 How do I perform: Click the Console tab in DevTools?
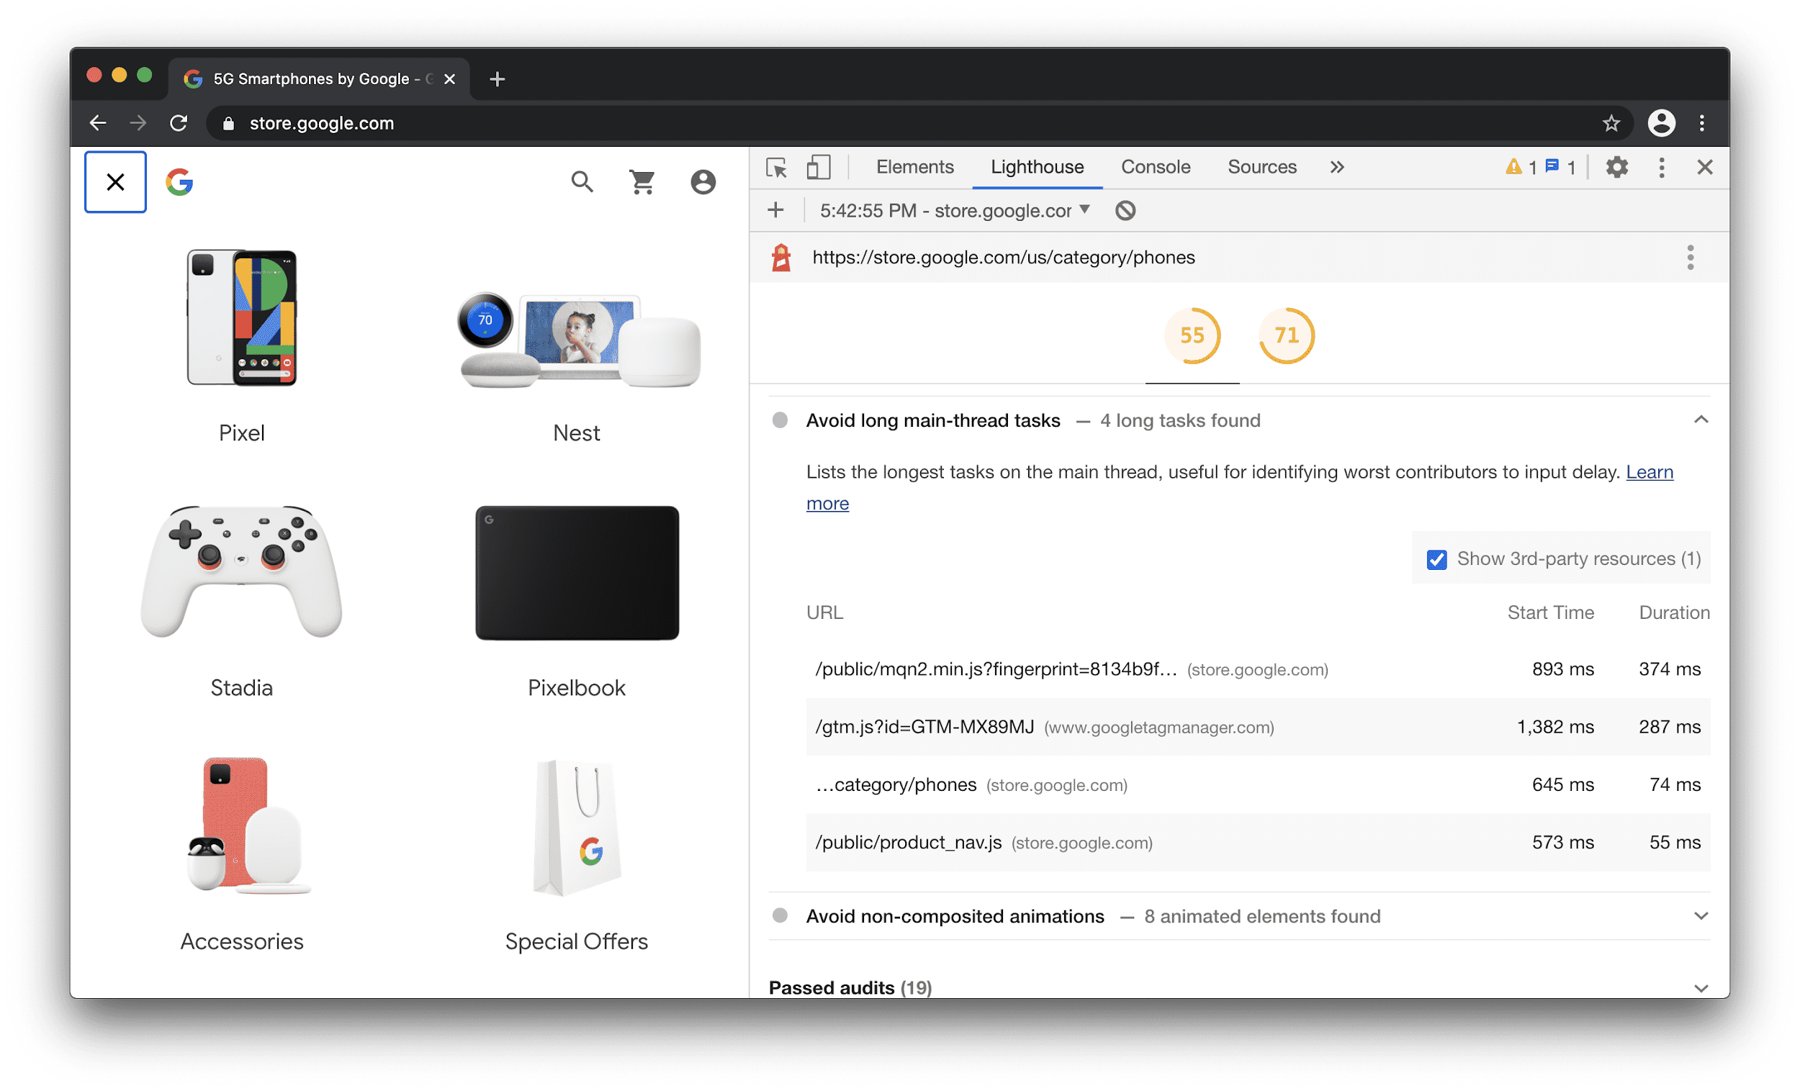[1153, 167]
